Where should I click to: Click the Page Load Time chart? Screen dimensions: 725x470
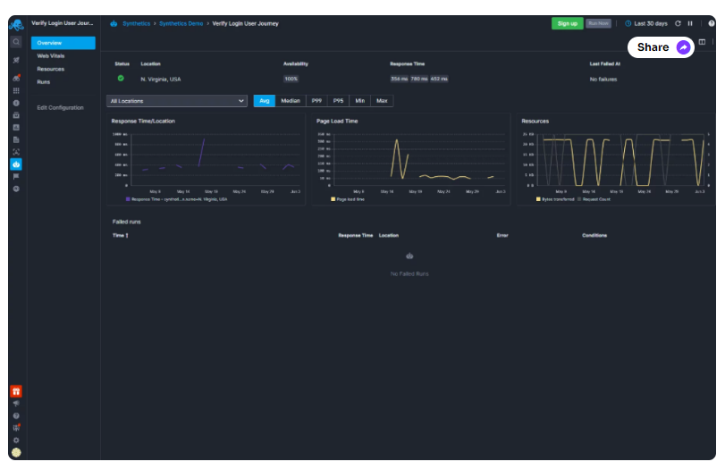coord(411,159)
